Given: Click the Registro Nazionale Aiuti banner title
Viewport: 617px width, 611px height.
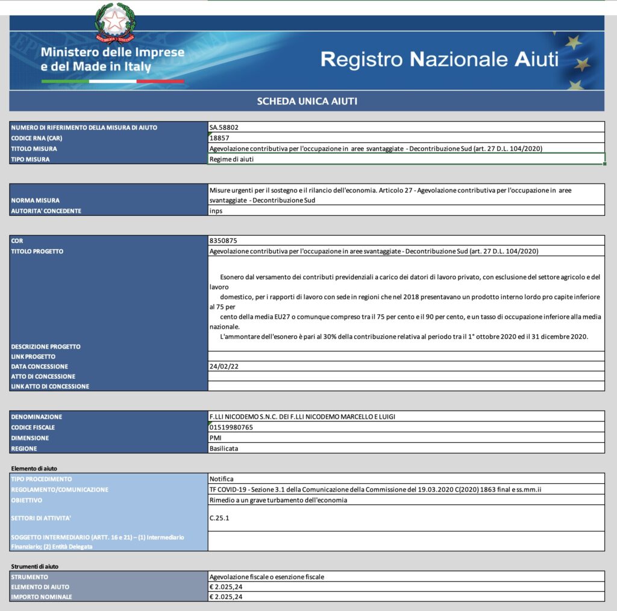Looking at the screenshot, I should tap(439, 59).
